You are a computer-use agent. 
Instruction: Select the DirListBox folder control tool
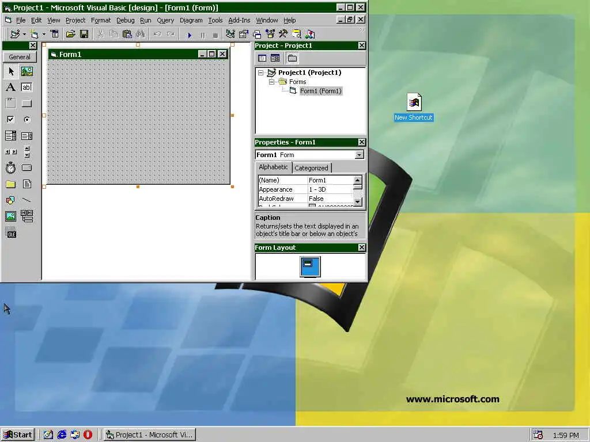[x=11, y=184]
